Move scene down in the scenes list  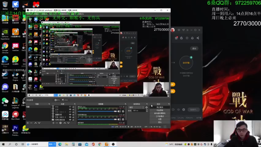[x=39, y=123]
